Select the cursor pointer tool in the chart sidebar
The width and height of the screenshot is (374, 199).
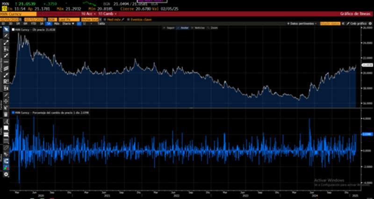(x=6, y=29)
